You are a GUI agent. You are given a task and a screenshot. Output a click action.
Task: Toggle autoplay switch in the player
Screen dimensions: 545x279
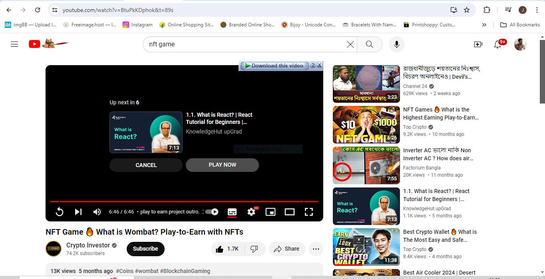(x=212, y=212)
